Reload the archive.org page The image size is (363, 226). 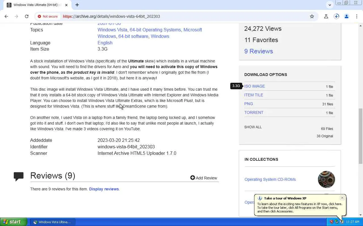[27, 16]
